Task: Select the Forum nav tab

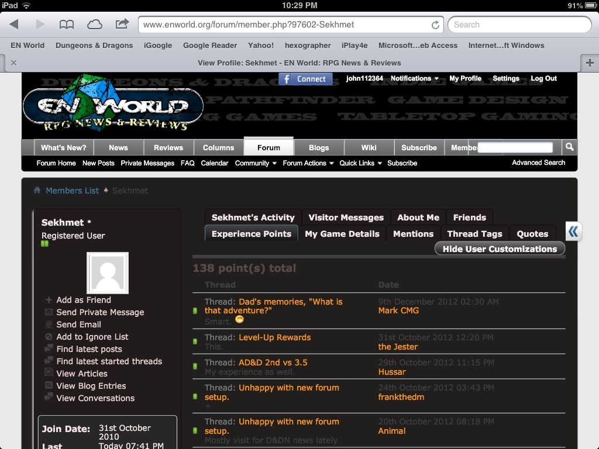Action: (268, 147)
